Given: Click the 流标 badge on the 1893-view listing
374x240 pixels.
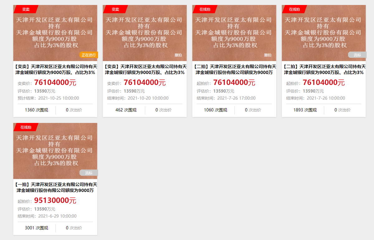Looking at the screenshot, I should tap(357, 55).
